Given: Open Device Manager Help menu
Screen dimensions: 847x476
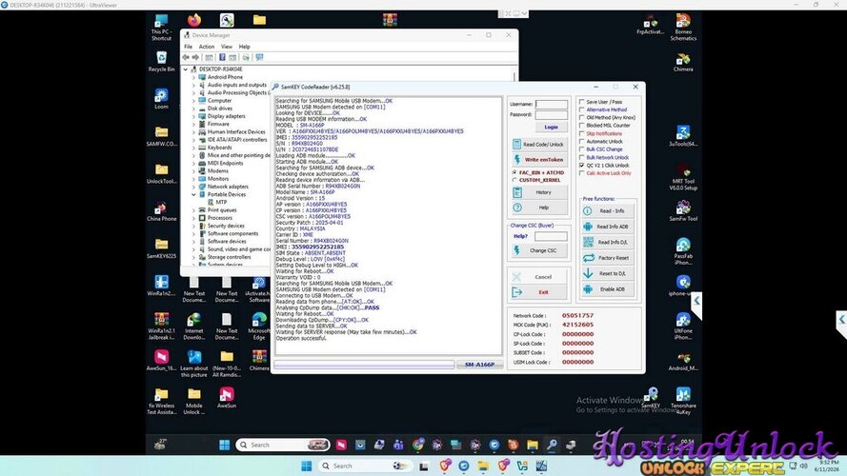Looking at the screenshot, I should (245, 47).
